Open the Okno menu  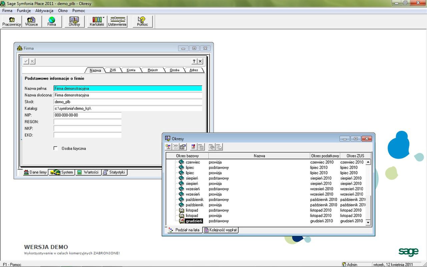click(63, 11)
